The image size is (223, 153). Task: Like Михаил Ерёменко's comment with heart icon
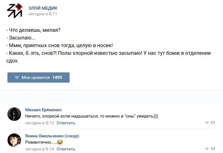[207, 123]
